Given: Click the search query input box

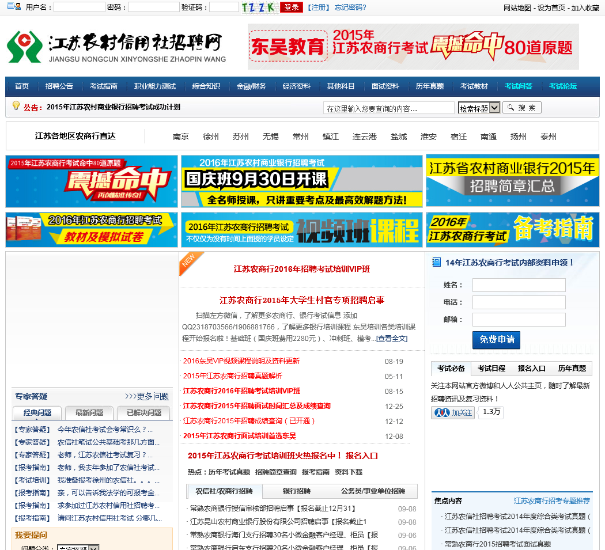Looking at the screenshot, I should pyautogui.click(x=388, y=108).
